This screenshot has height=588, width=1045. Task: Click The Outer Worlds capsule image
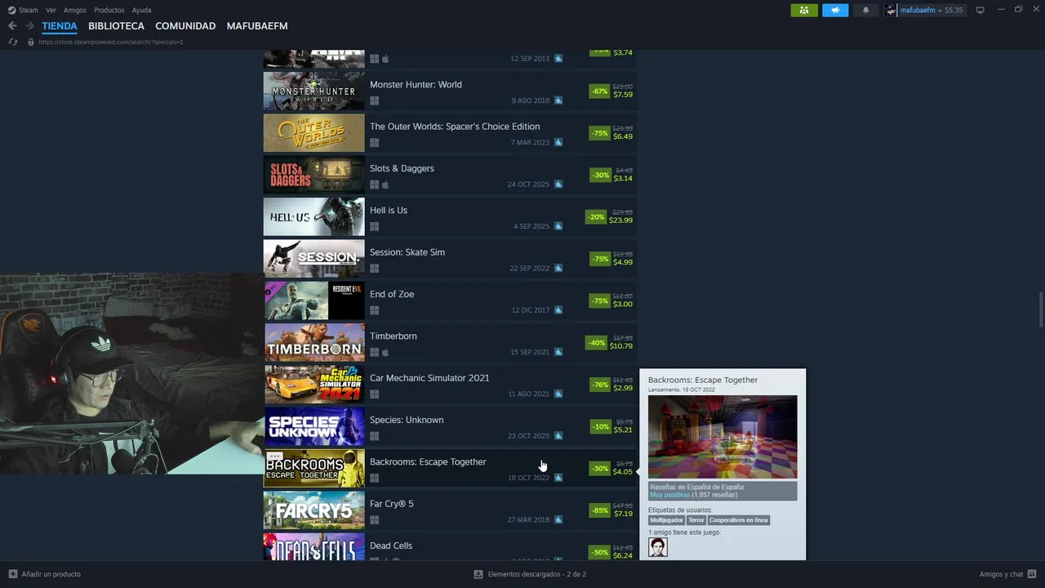314,133
